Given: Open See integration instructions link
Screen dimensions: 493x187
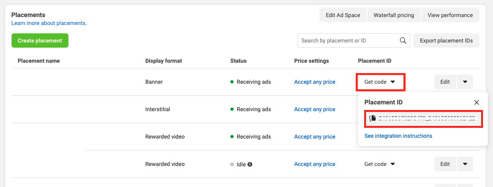Looking at the screenshot, I should click(398, 136).
